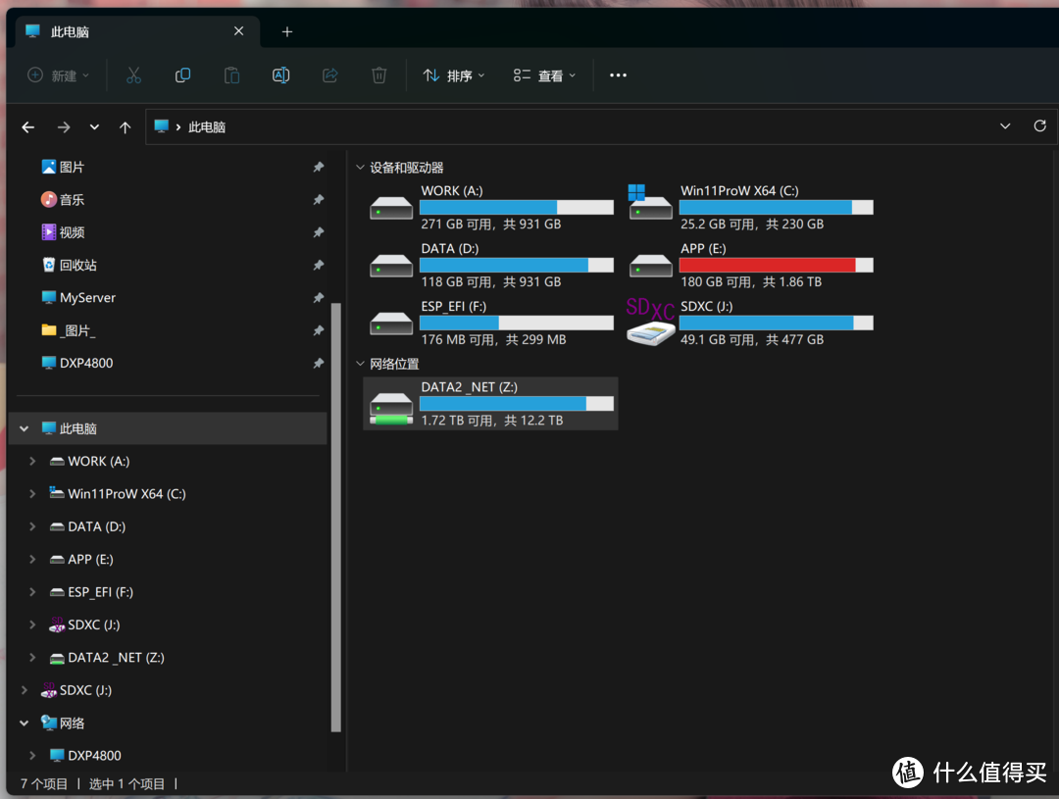1059x799 pixels.
Task: Go up one folder level arrow
Action: 125,127
